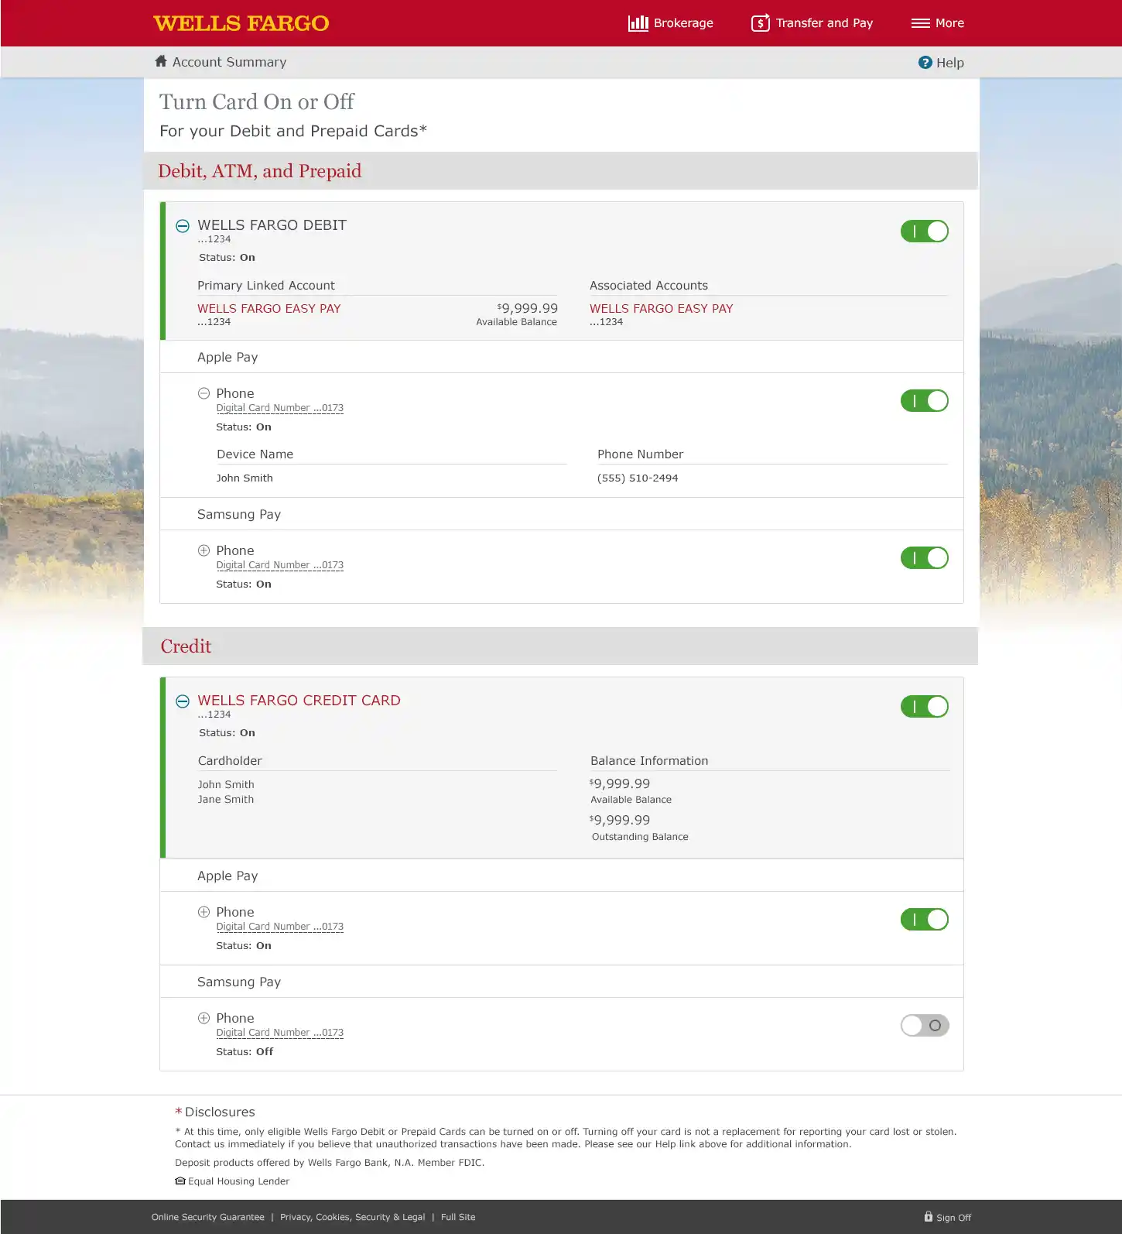Collapse Debit Apple Pay Phone details
The width and height of the screenshot is (1122, 1234).
pos(204,393)
